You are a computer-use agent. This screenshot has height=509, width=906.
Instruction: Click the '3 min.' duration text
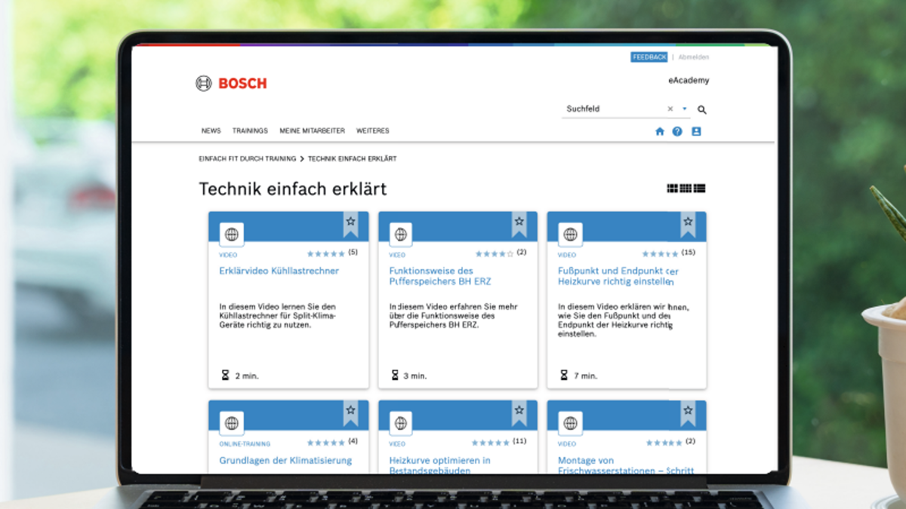click(x=415, y=376)
